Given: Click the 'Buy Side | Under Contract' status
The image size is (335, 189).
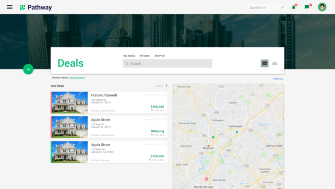Looking at the screenshot, I should click(103, 111).
